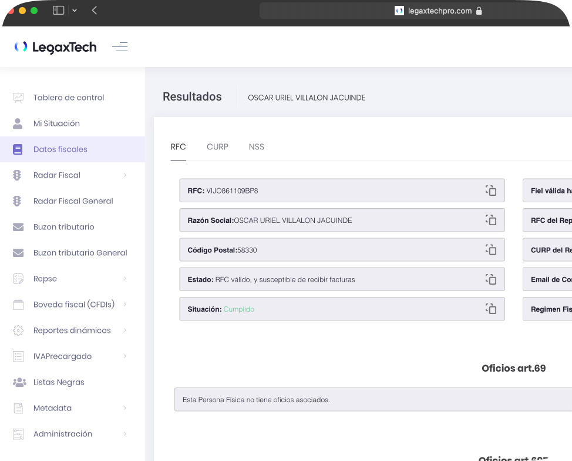Toggle the sidebar hamburger menu icon
This screenshot has height=461, width=572.
pyautogui.click(x=120, y=47)
